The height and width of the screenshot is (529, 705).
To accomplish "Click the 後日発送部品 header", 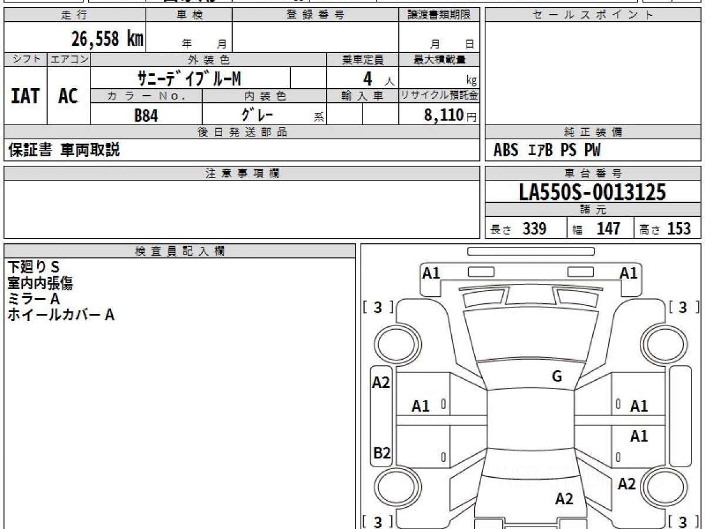I will click(x=242, y=132).
